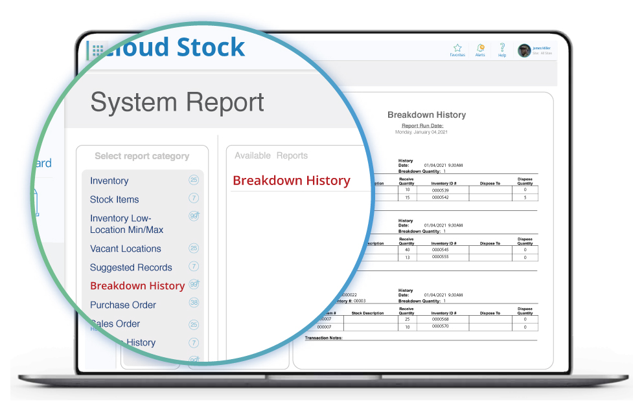Image resolution: width=633 pixels, height=407 pixels.
Task: Click Inventory ID 0000542 in report
Action: (440, 197)
